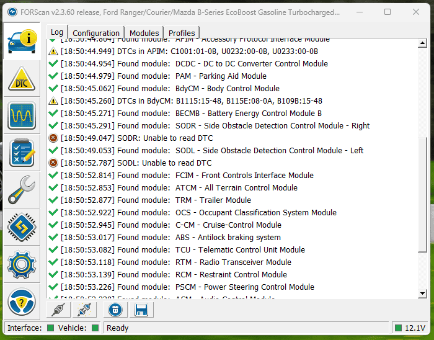Viewport: 434px width, 340px height.
Task: Click the green checkmark beside PAM module
Action: (x=53, y=76)
